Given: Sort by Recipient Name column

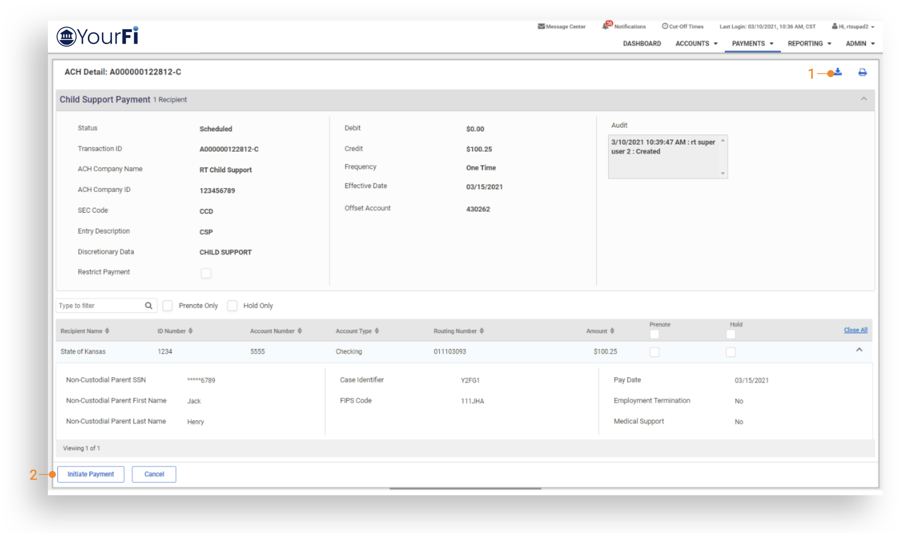Looking at the screenshot, I should click(107, 331).
